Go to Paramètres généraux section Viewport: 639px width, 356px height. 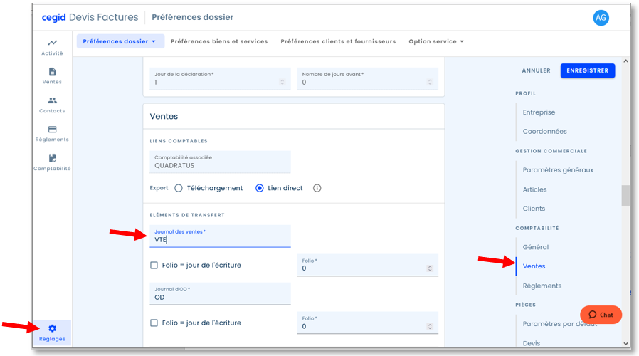point(558,170)
